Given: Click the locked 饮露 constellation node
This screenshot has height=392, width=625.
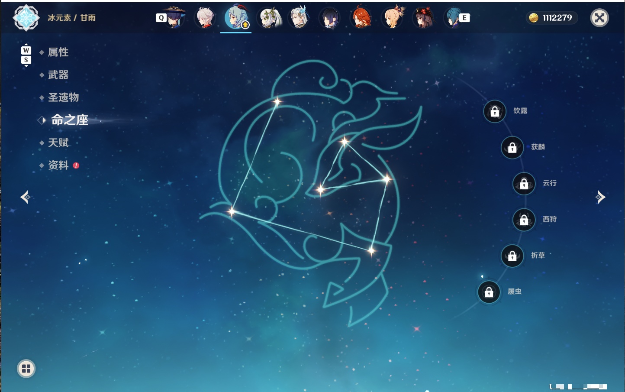Looking at the screenshot, I should click(x=495, y=112).
